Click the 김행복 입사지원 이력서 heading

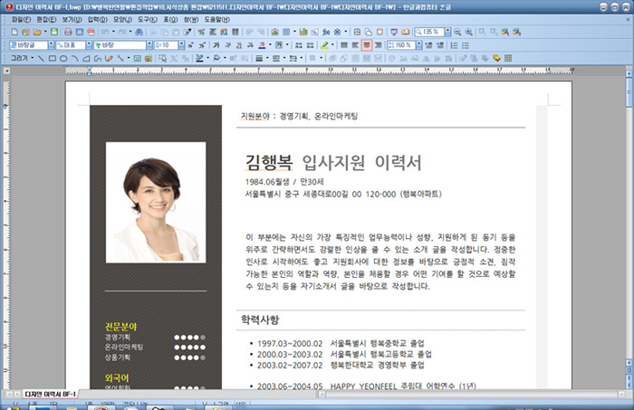pyautogui.click(x=333, y=162)
